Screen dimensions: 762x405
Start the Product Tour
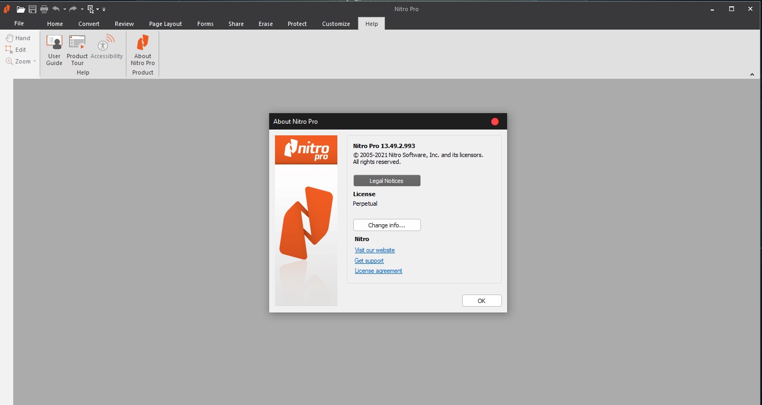(x=77, y=50)
